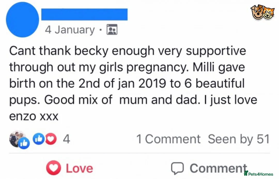Click the group audience icon beside the date
279x179 pixels.
click(x=112, y=30)
